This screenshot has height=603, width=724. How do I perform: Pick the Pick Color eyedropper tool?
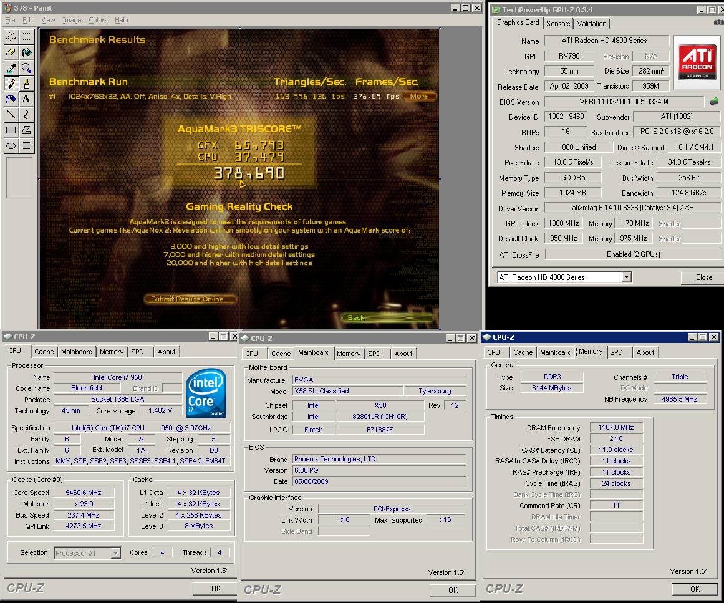click(x=11, y=68)
